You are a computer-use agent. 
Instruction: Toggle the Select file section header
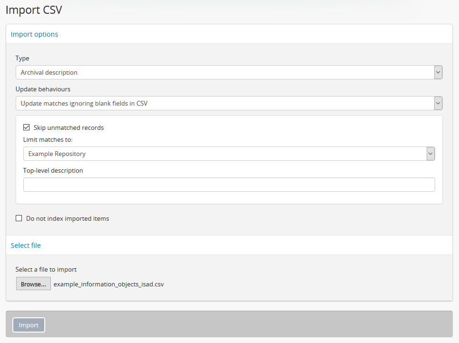pos(26,245)
